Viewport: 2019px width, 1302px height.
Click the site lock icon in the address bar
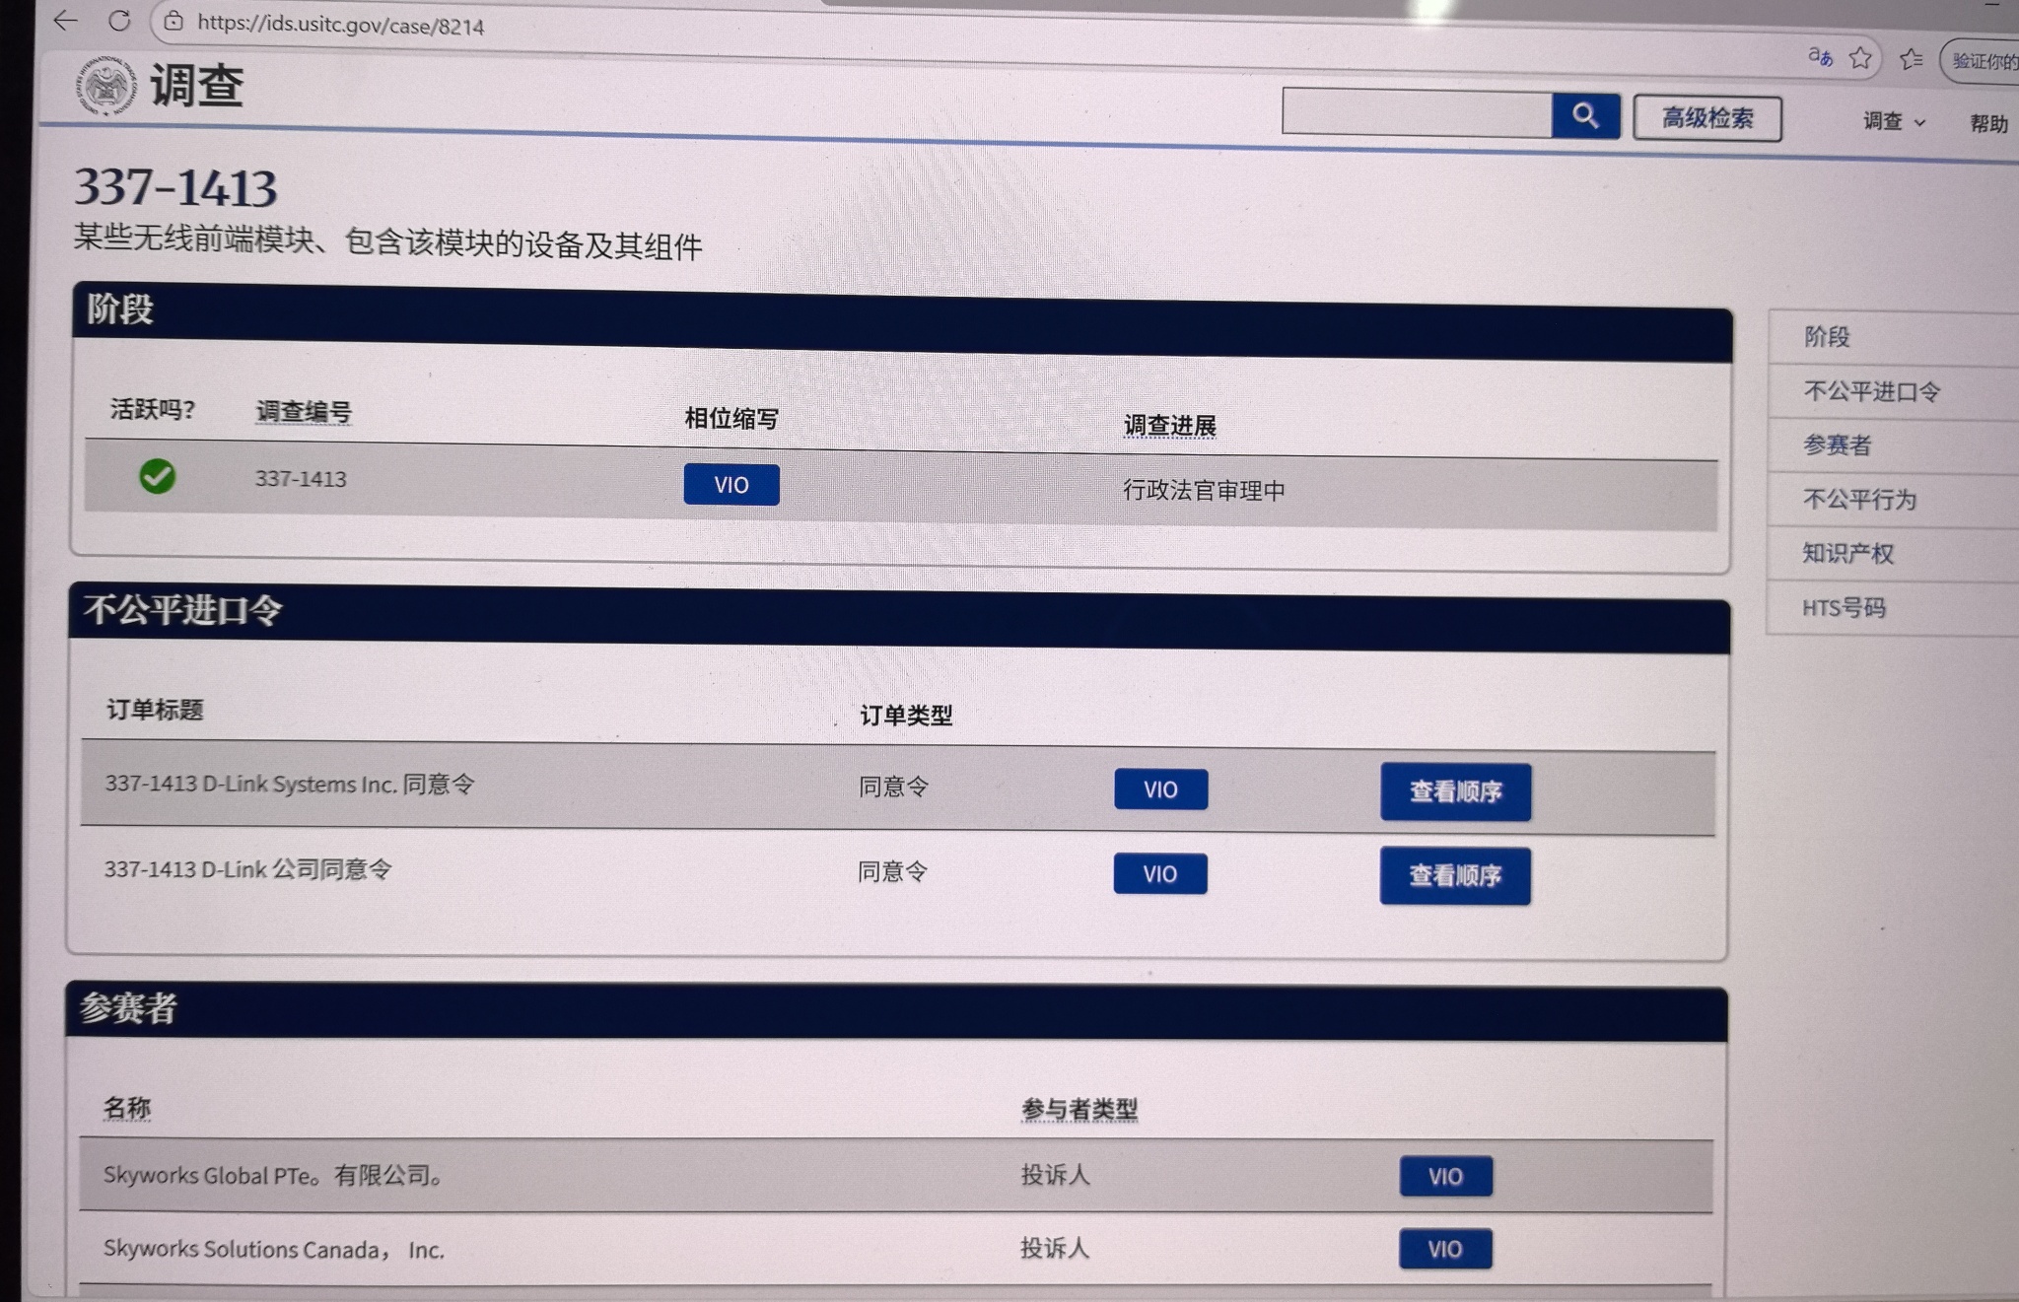click(x=174, y=22)
